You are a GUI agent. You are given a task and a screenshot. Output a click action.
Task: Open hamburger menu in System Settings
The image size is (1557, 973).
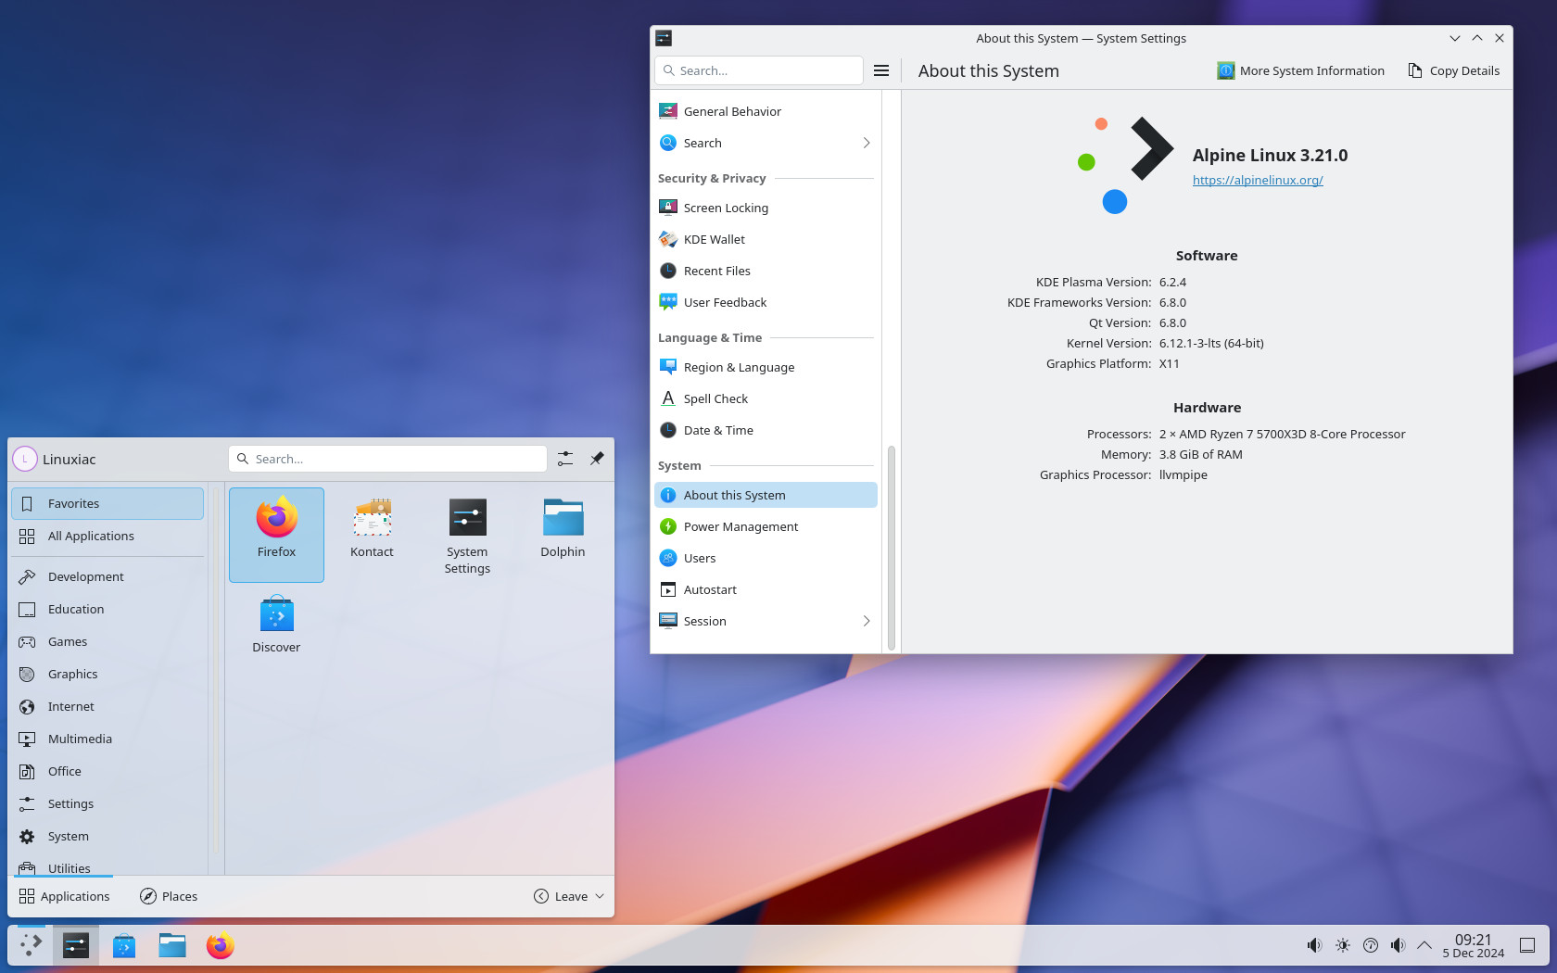coord(881,70)
